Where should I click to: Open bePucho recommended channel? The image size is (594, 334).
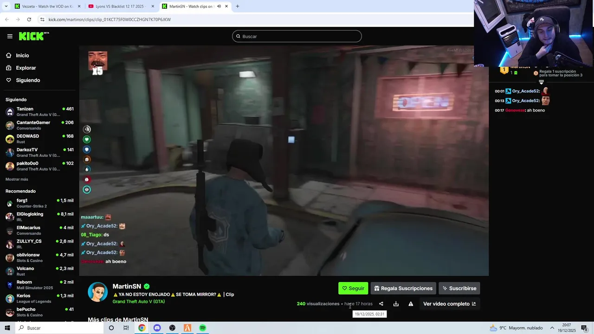(39, 312)
